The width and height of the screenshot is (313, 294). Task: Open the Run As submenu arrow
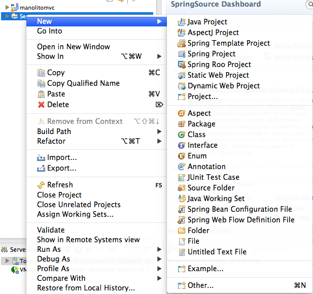click(x=159, y=249)
